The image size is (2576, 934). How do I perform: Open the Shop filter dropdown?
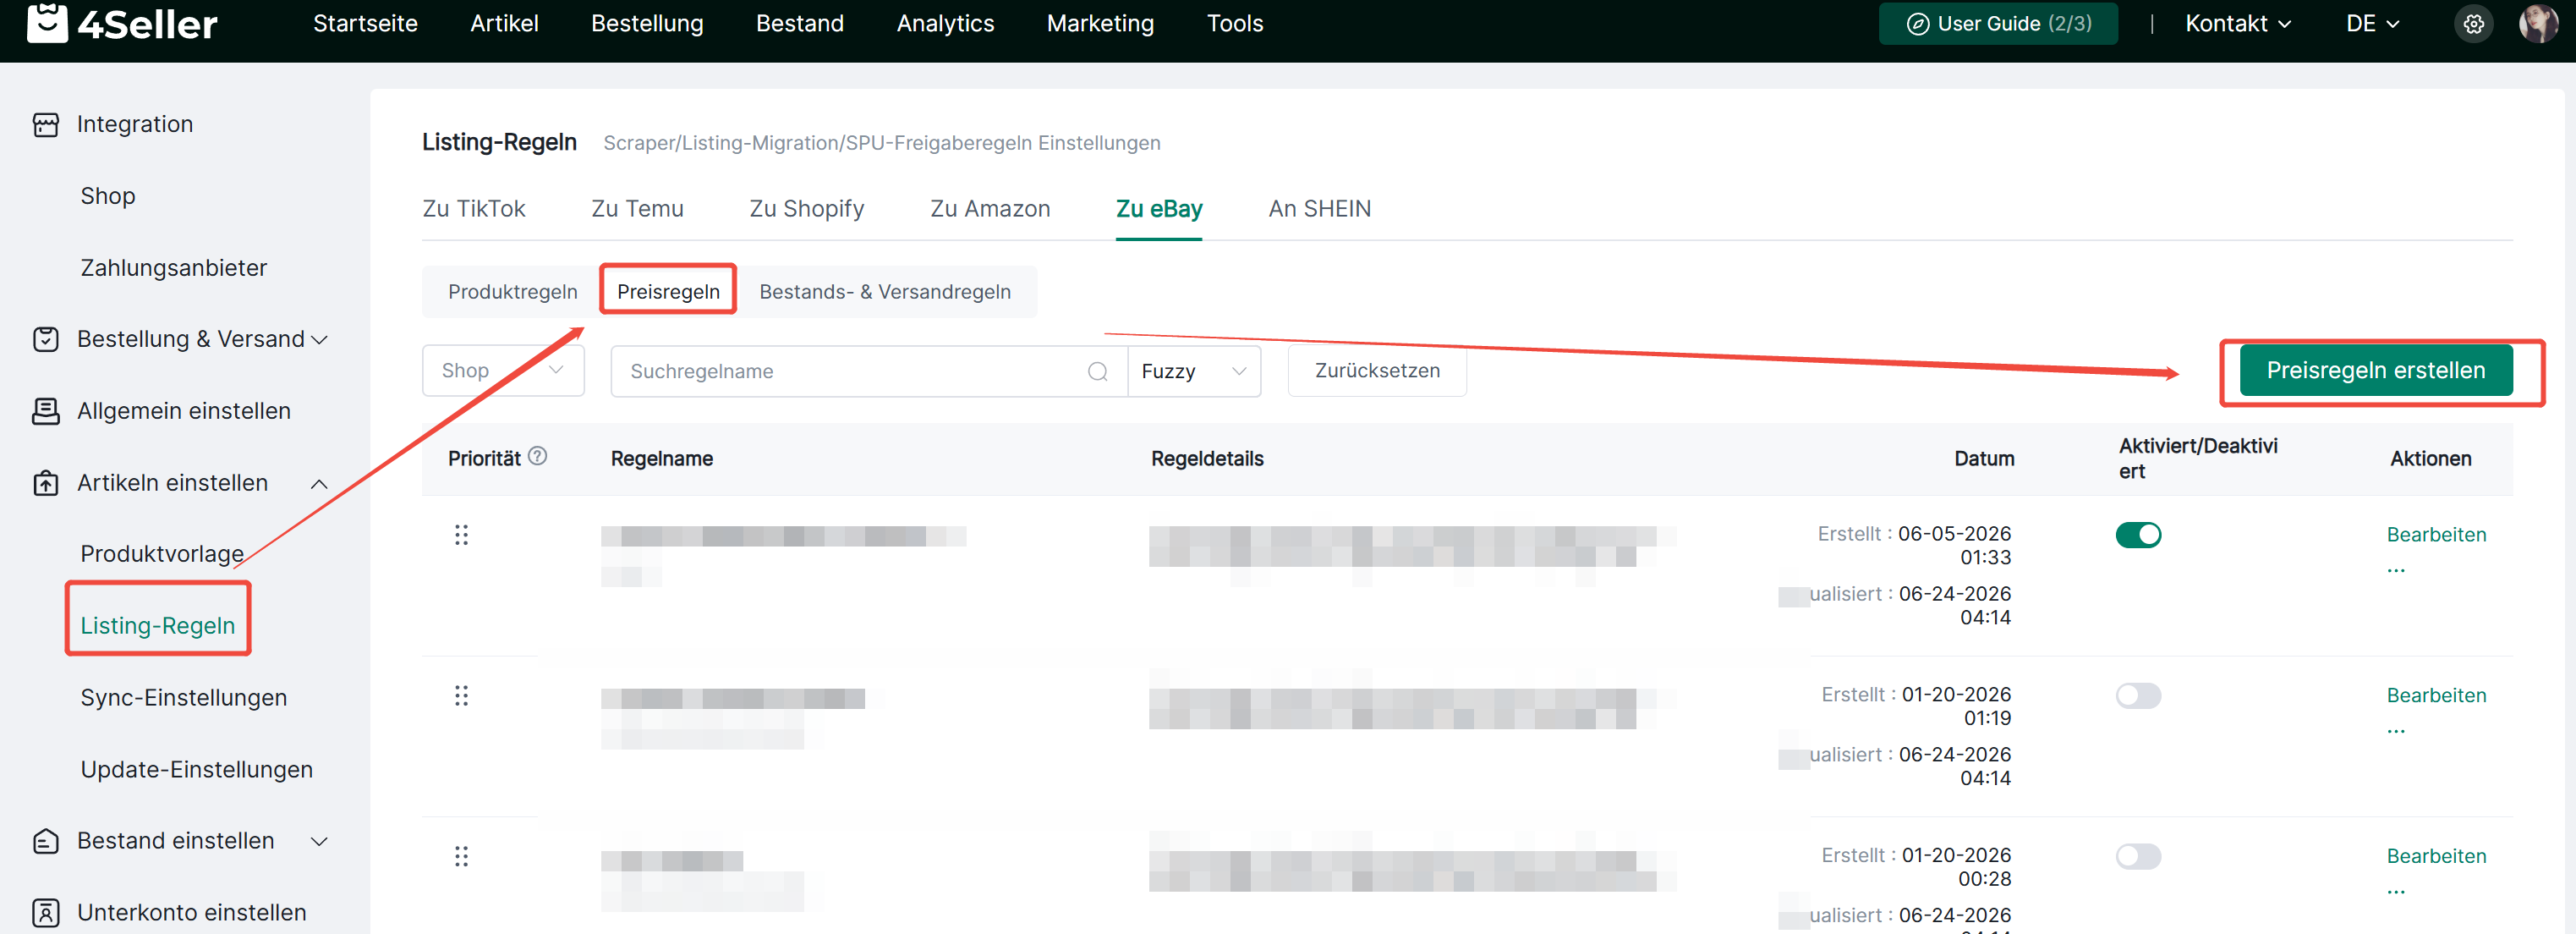point(503,371)
